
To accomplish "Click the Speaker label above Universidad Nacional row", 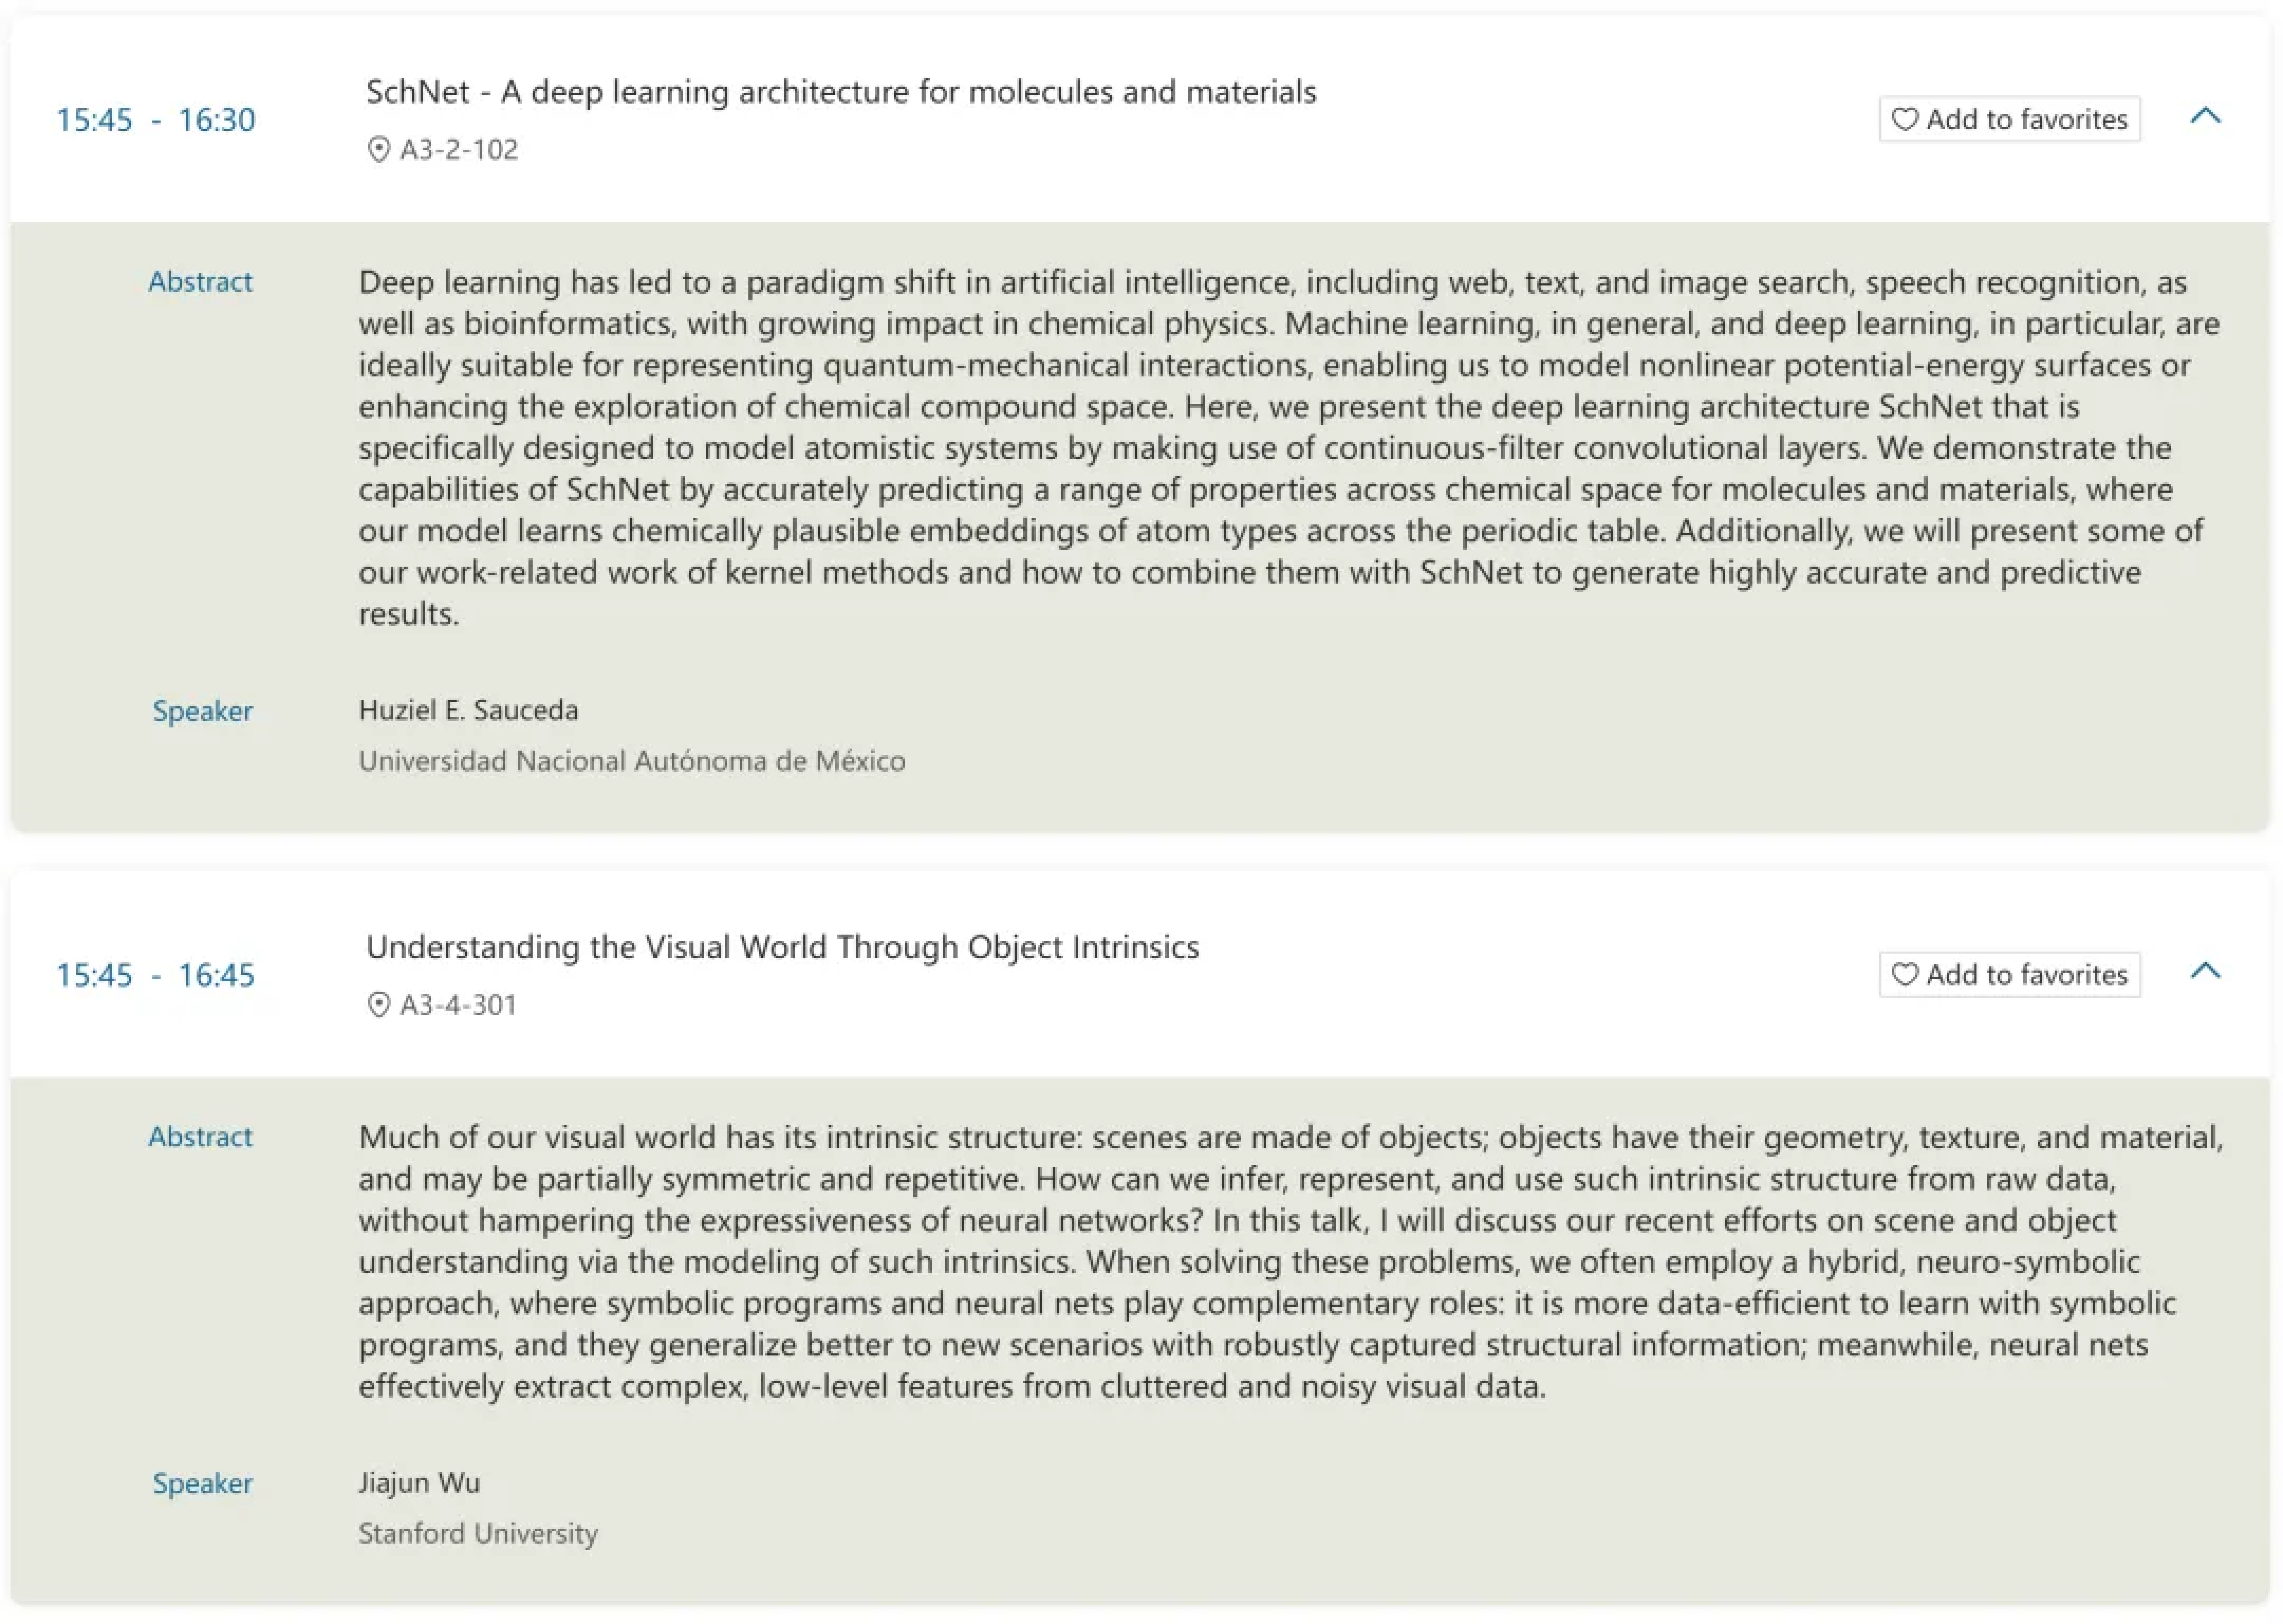I will click(202, 711).
